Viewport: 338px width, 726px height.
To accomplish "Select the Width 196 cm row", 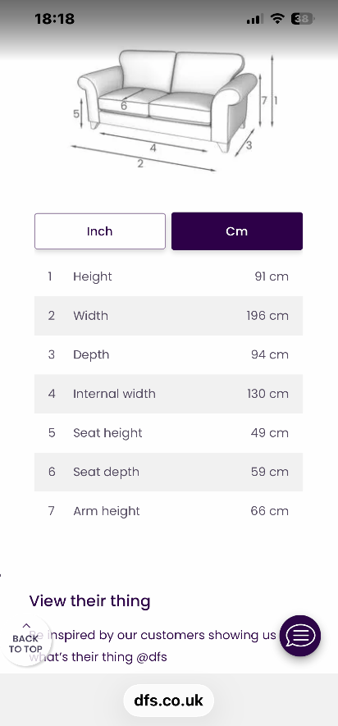I will coord(168,316).
